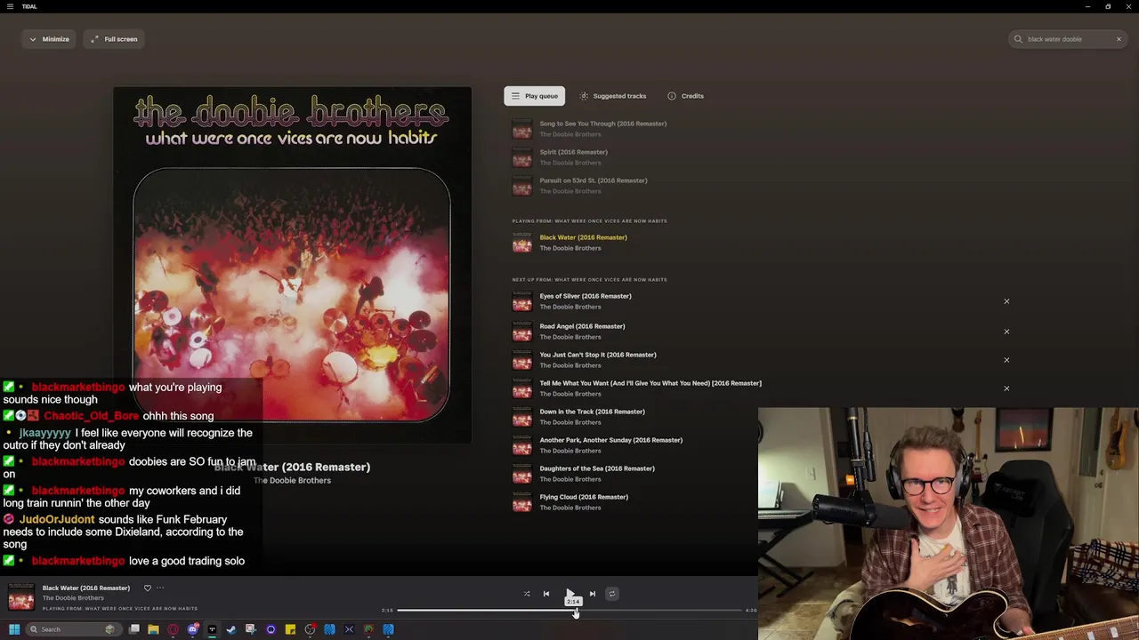Play Down in the Track (2016 Remaster)
This screenshot has height=640, width=1139.
coord(592,412)
